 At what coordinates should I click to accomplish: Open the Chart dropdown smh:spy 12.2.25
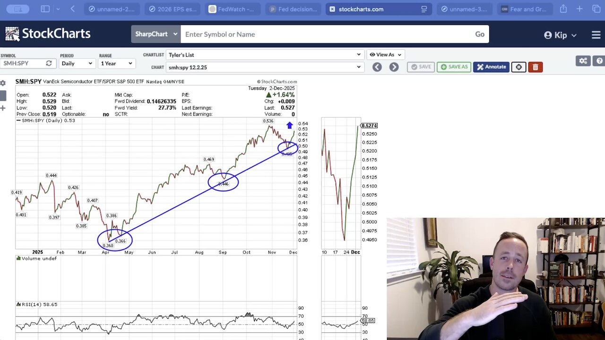tap(264, 67)
